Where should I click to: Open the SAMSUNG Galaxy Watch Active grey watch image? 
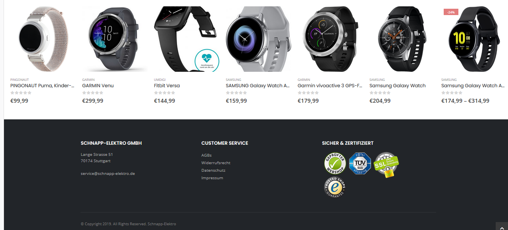click(258, 39)
